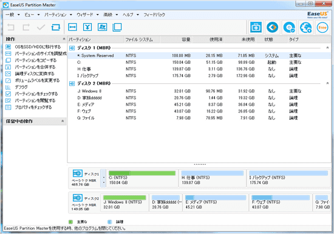This screenshot has height=234, width=334.
Task: Click OSをSSD/HDDに移行する link
Action: pyautogui.click(x=38, y=47)
